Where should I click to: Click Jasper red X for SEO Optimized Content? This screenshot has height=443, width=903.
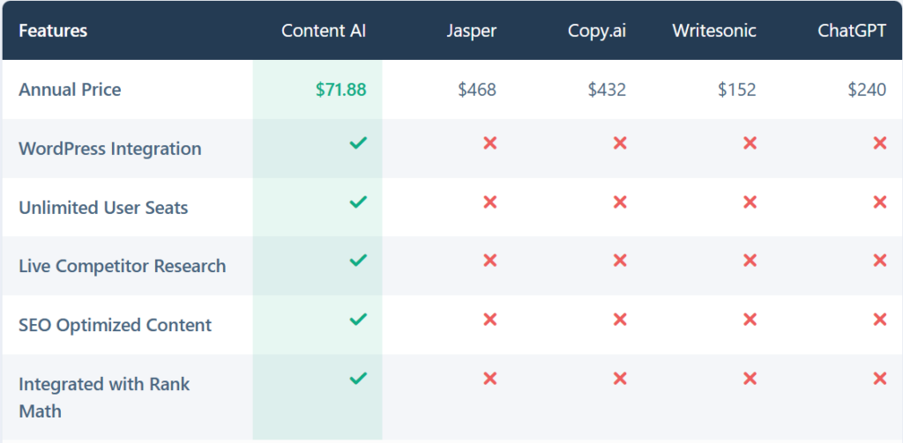point(490,320)
